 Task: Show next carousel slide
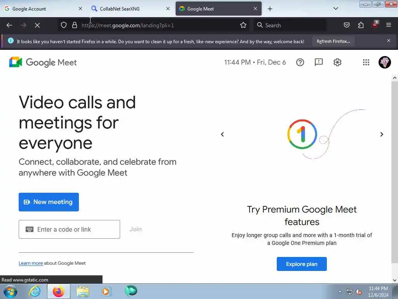pos(382,134)
